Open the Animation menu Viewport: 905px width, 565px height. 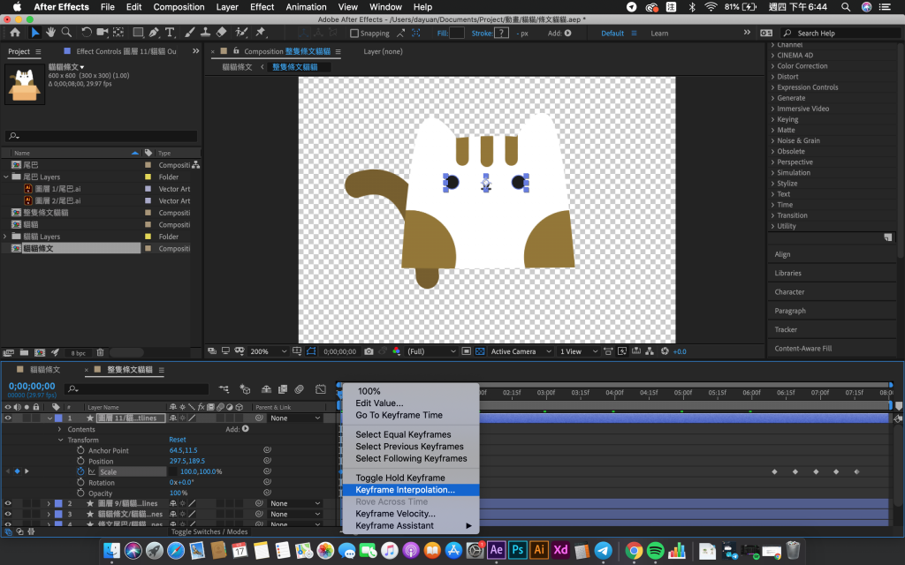[306, 7]
